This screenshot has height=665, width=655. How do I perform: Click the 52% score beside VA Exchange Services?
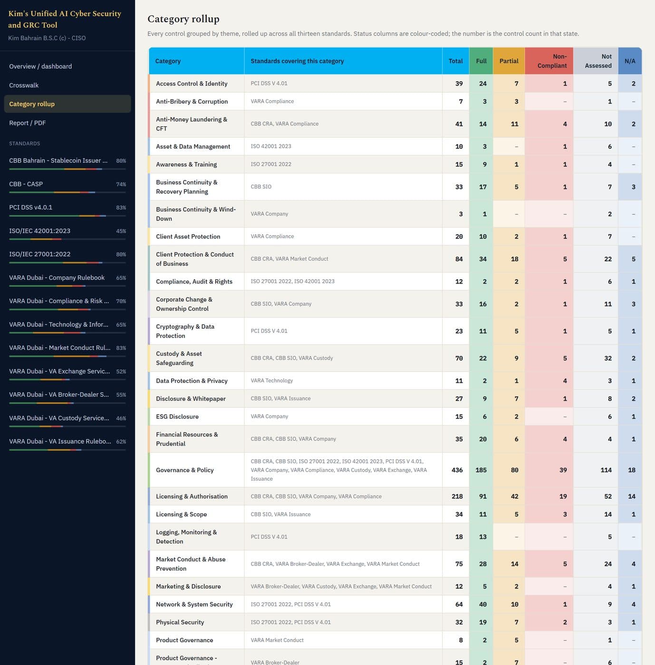[x=121, y=371]
